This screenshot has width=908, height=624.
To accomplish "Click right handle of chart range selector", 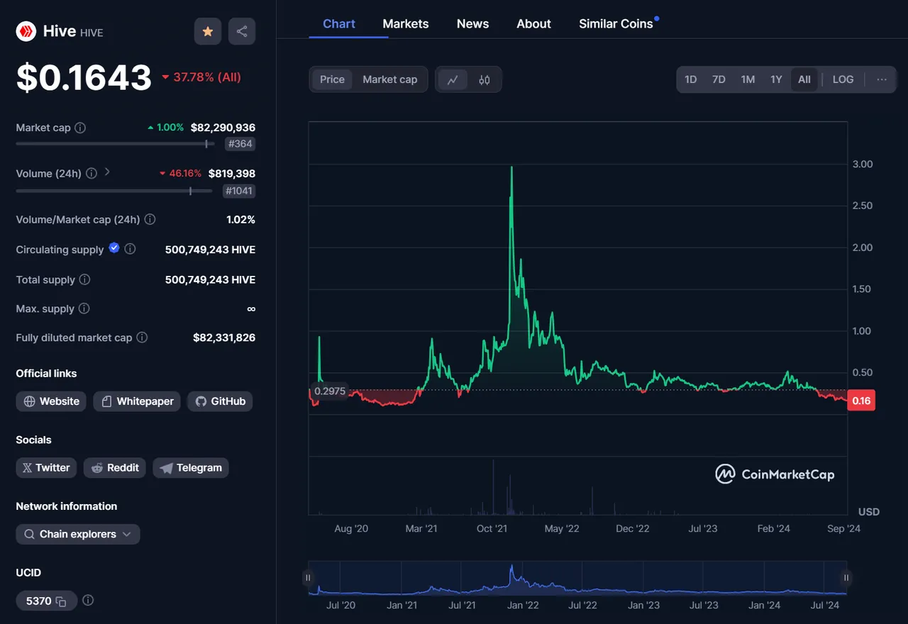I will (x=846, y=578).
